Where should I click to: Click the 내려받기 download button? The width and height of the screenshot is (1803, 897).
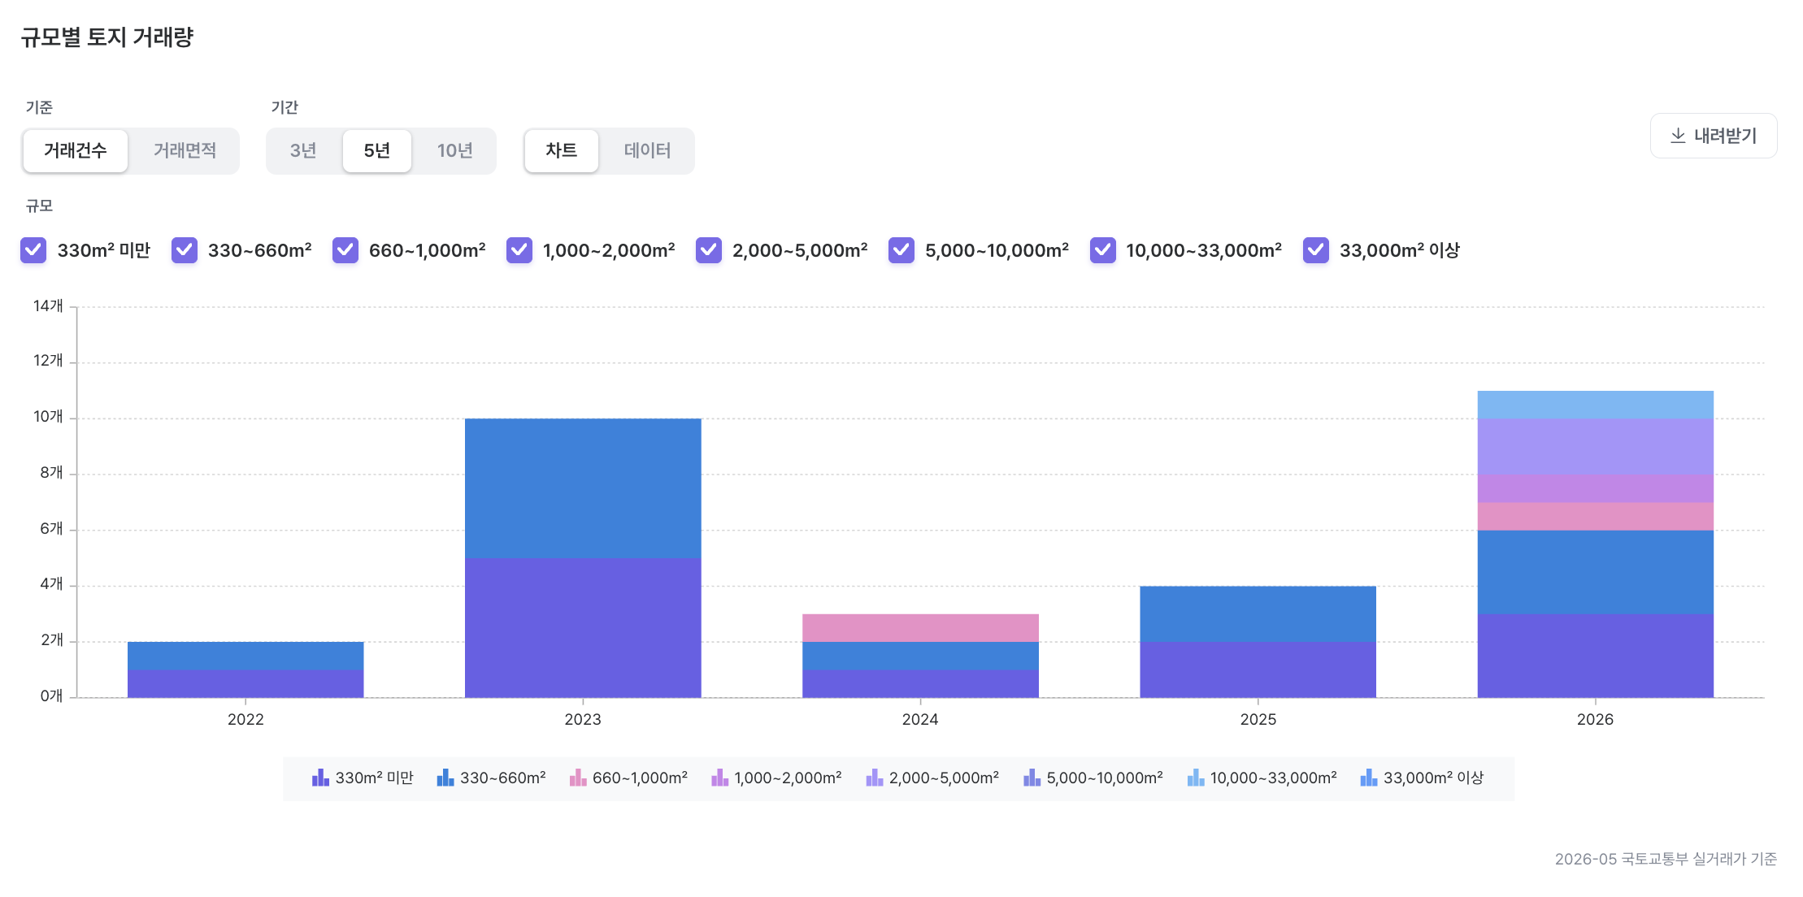pos(1714,136)
